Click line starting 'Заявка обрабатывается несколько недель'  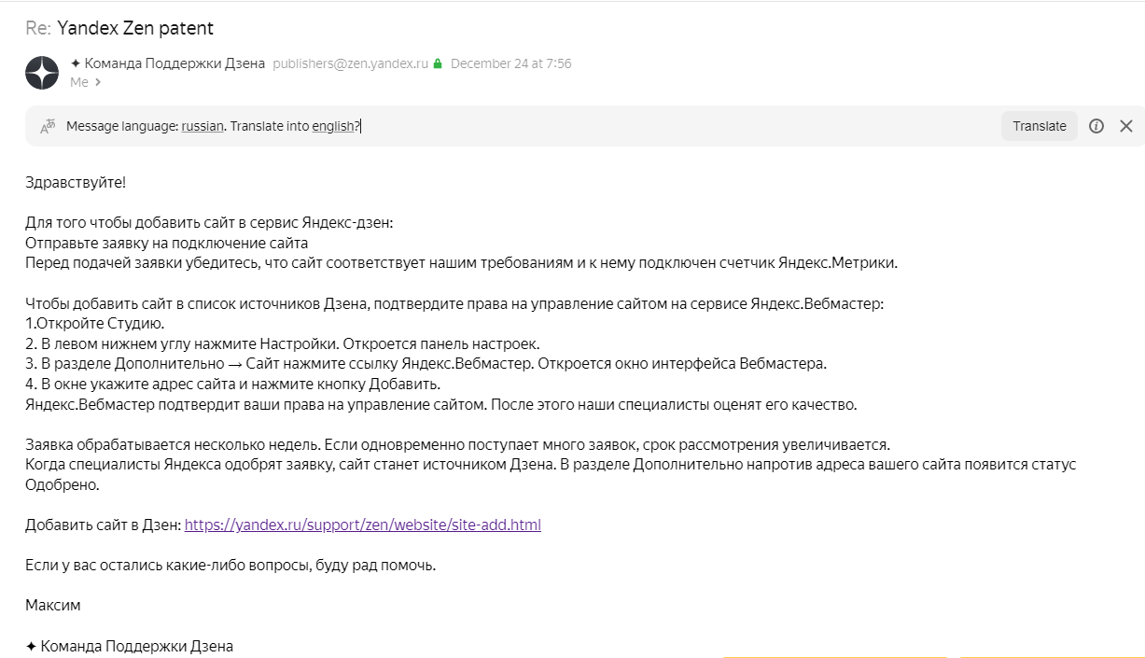[x=457, y=444]
